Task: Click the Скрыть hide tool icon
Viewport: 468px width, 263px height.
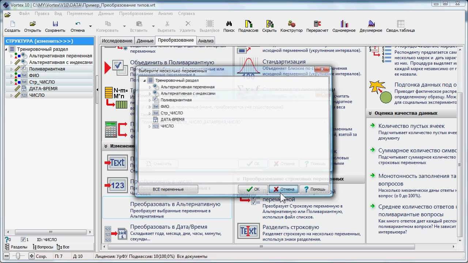Action: 269,26
